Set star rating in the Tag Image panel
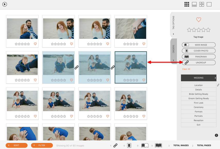The image size is (220, 149). point(199,30)
